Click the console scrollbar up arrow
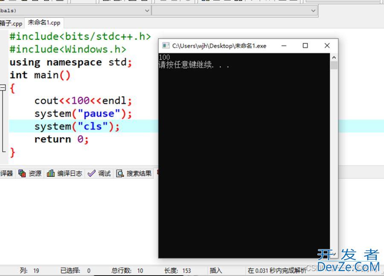The width and height of the screenshot is (384, 276). (x=334, y=57)
